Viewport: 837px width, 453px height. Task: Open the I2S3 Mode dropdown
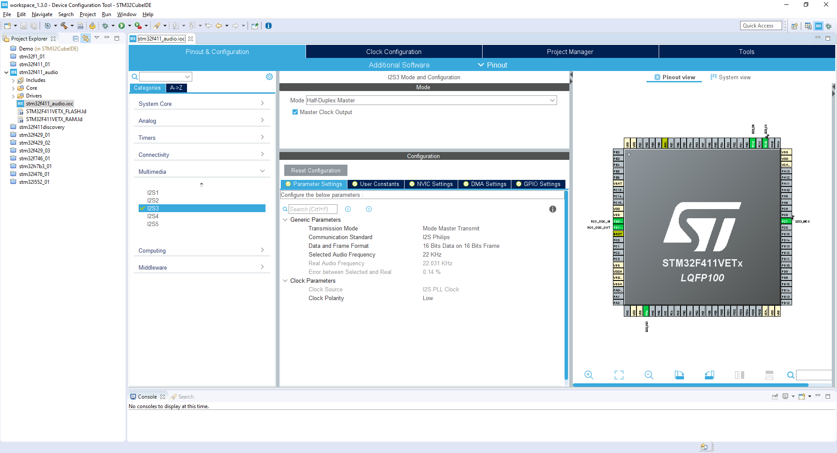431,100
